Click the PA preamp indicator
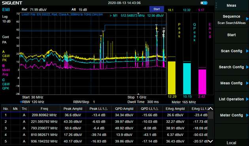 (x=4, y=42)
